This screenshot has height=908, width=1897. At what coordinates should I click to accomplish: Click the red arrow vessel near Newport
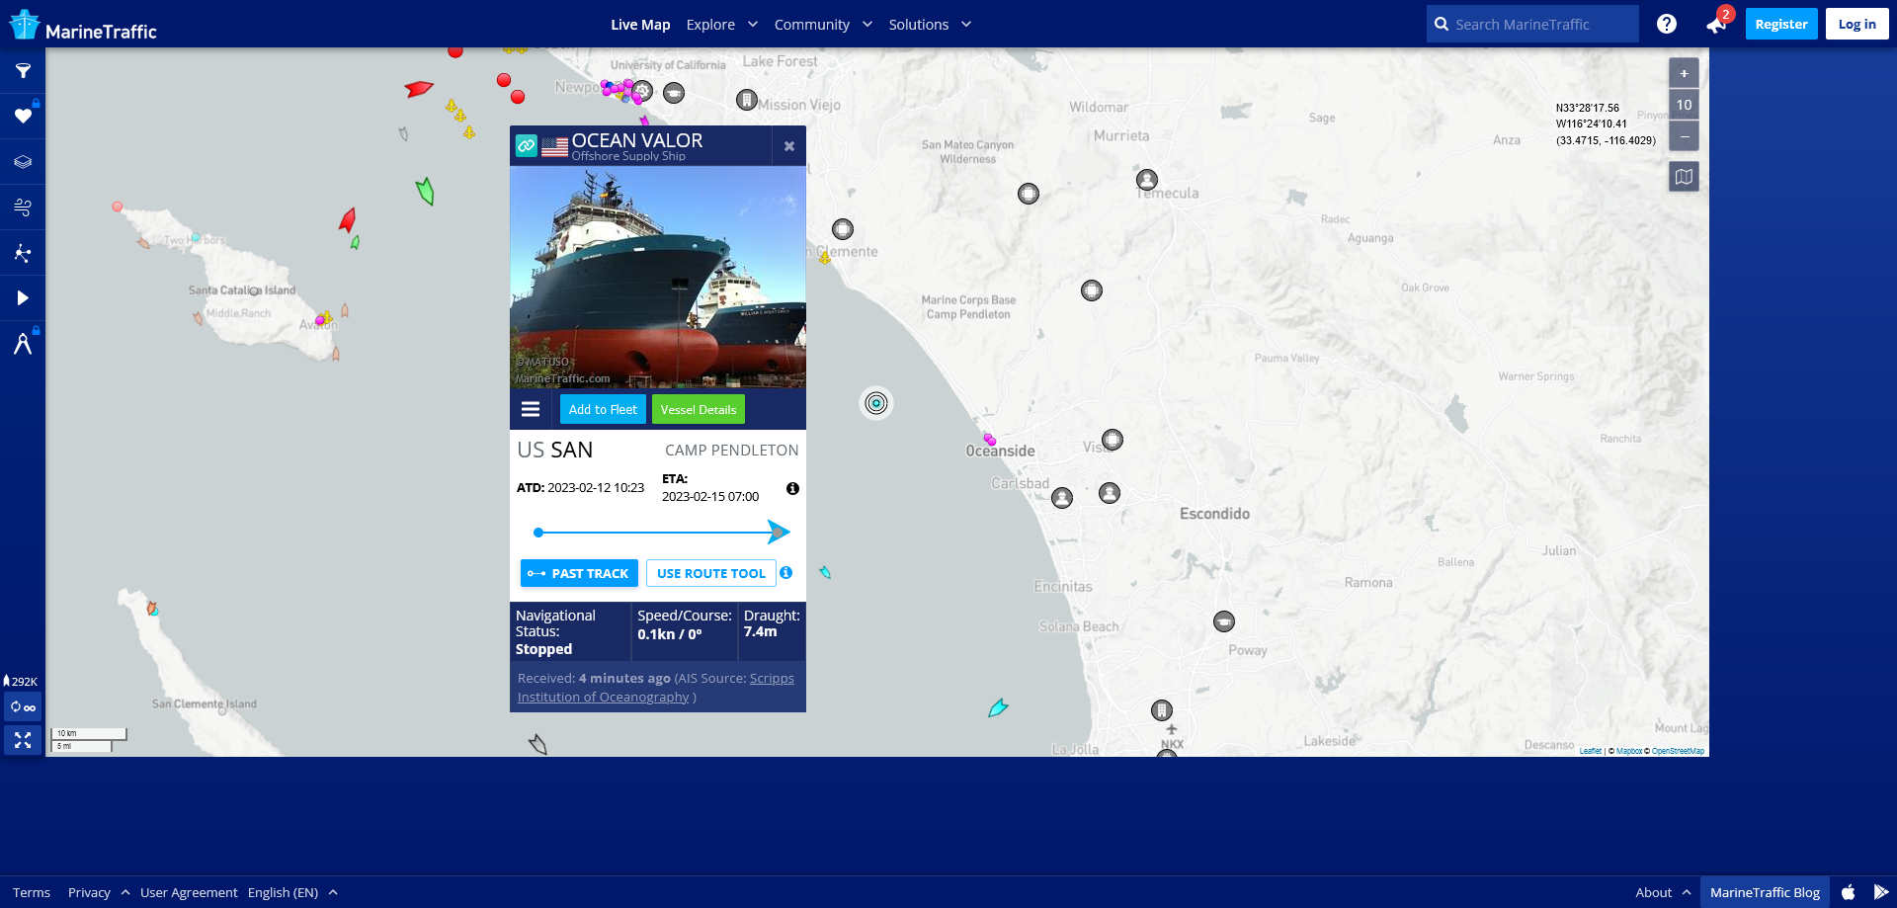[x=419, y=89]
